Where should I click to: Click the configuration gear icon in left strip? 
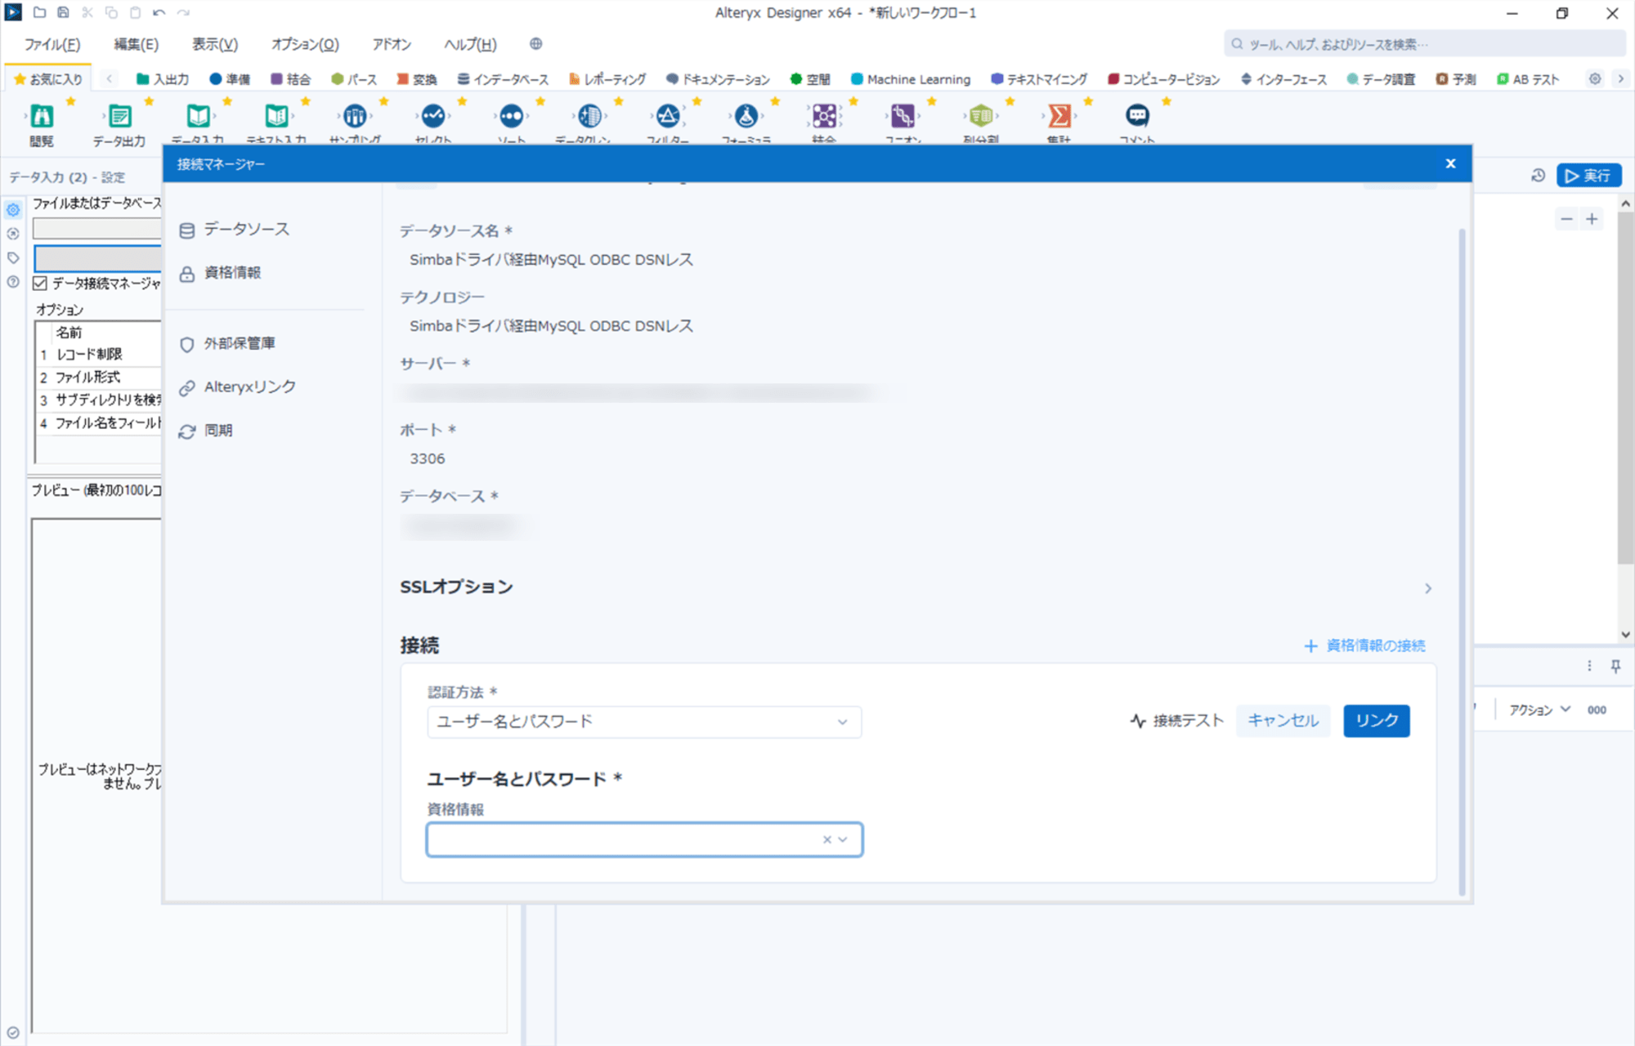13,210
